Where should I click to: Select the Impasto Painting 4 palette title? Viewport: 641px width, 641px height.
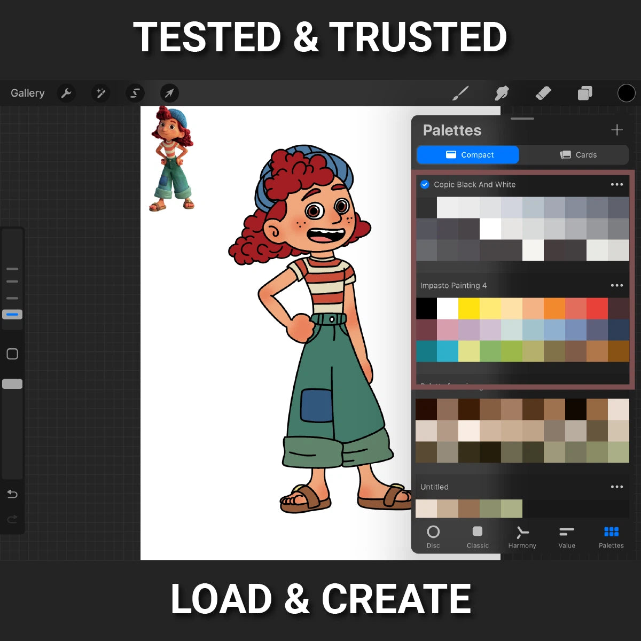[454, 285]
